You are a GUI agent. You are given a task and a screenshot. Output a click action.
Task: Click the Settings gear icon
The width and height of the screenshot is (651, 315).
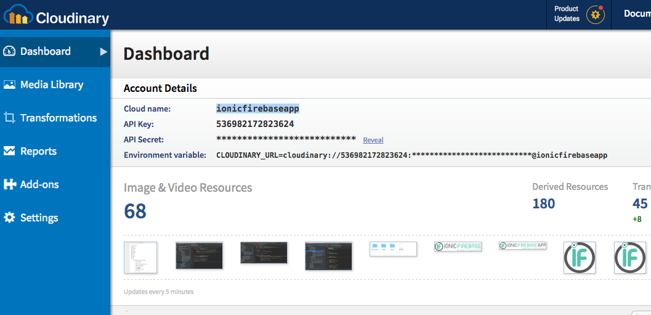9,218
